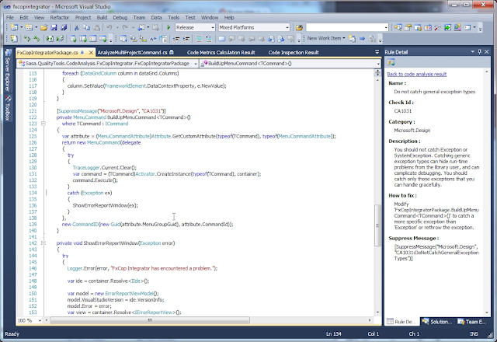Open the Debug menu
Viewport: 497px width, 342px height.
(120, 17)
